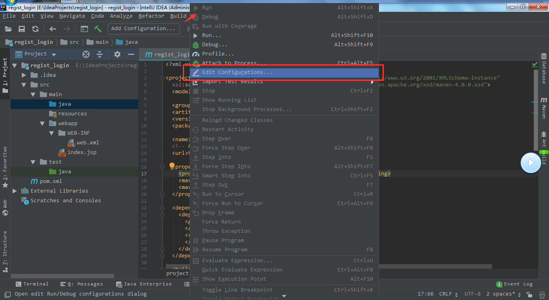Collapse the test folder
The image size is (549, 300).
tap(33, 162)
